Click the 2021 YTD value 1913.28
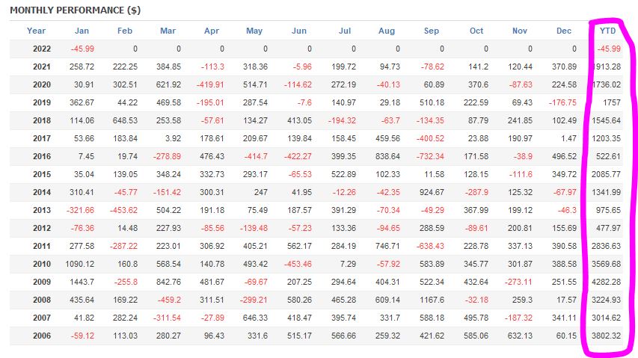The width and height of the screenshot is (638, 358). click(x=607, y=67)
